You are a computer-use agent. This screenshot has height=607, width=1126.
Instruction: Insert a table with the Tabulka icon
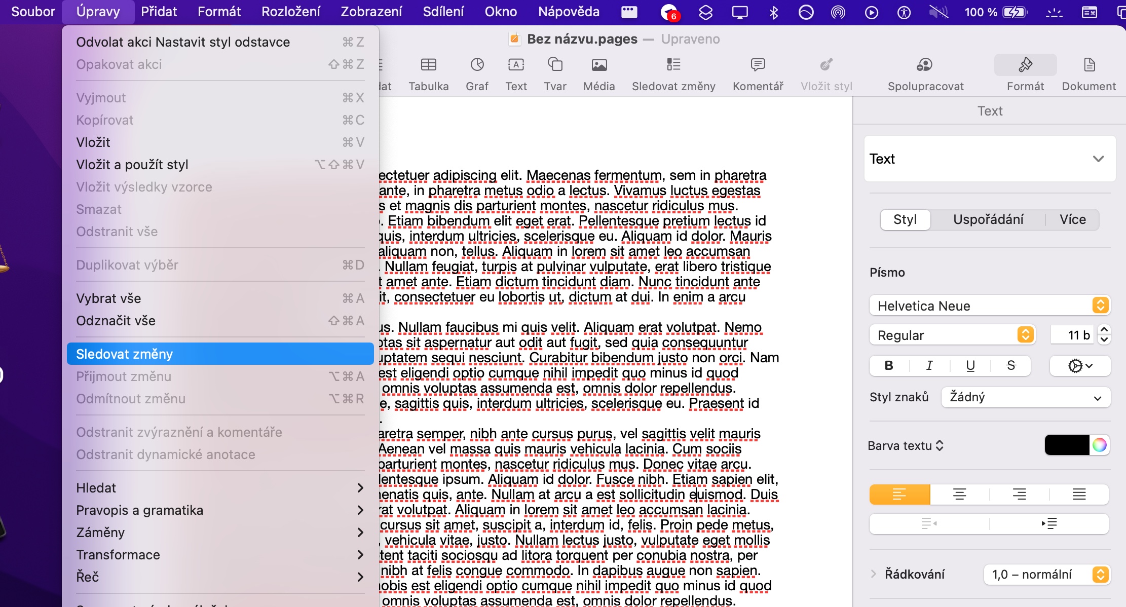(428, 65)
